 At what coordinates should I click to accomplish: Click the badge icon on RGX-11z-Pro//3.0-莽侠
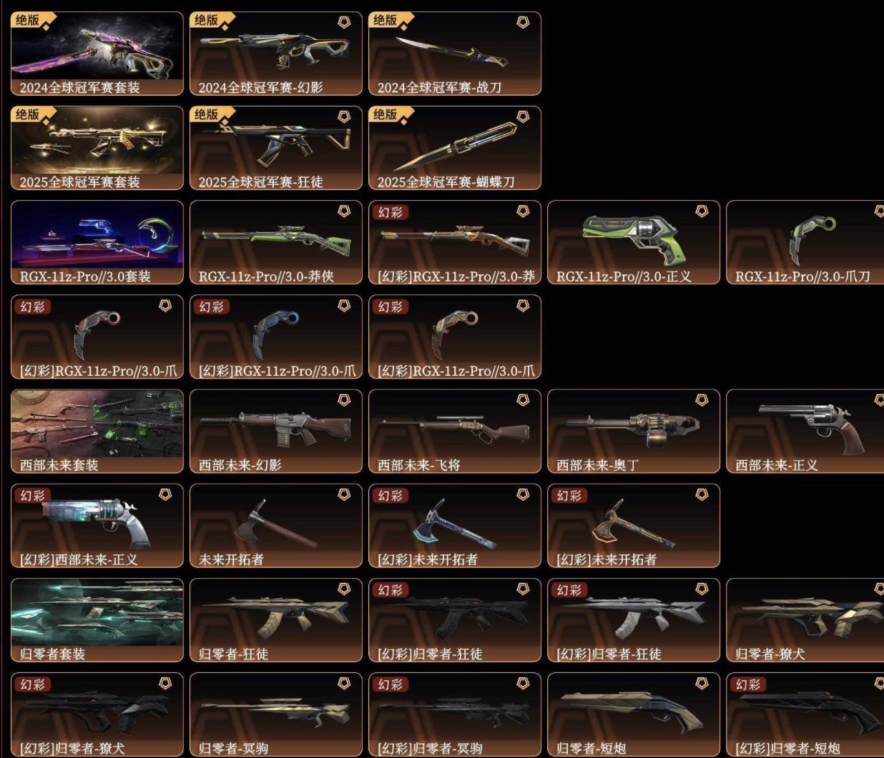point(344,211)
